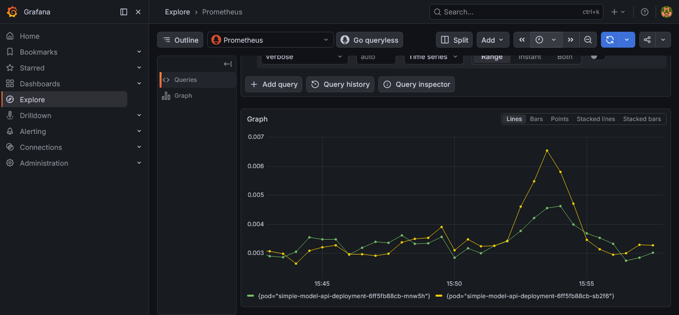Open Query history
The image size is (679, 315).
(x=340, y=84)
